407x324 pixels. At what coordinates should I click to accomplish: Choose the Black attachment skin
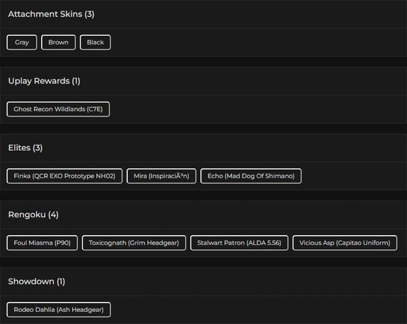(x=96, y=42)
